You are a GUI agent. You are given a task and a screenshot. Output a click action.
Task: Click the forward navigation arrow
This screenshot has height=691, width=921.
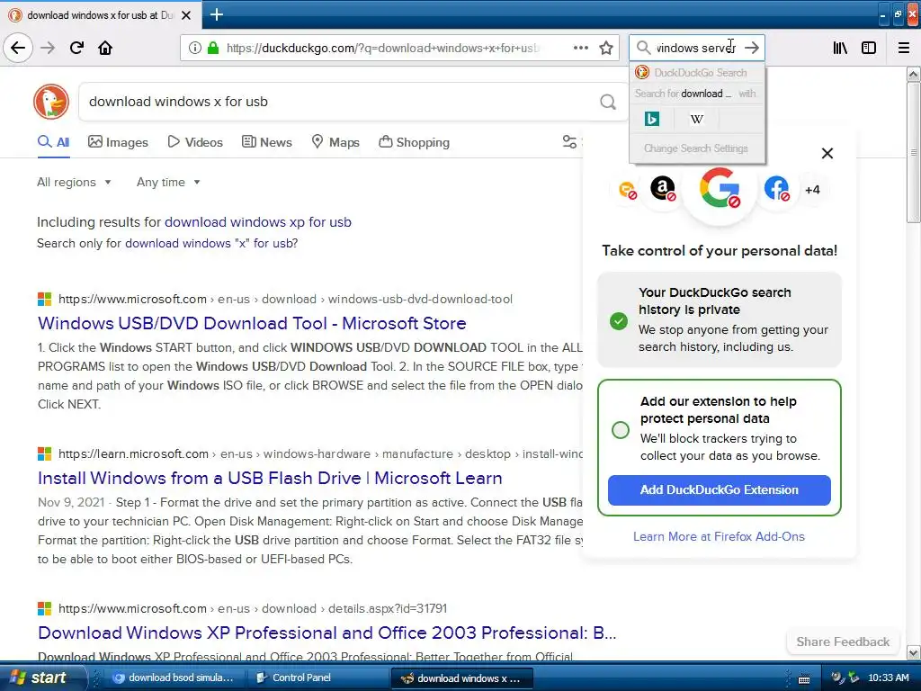point(48,48)
